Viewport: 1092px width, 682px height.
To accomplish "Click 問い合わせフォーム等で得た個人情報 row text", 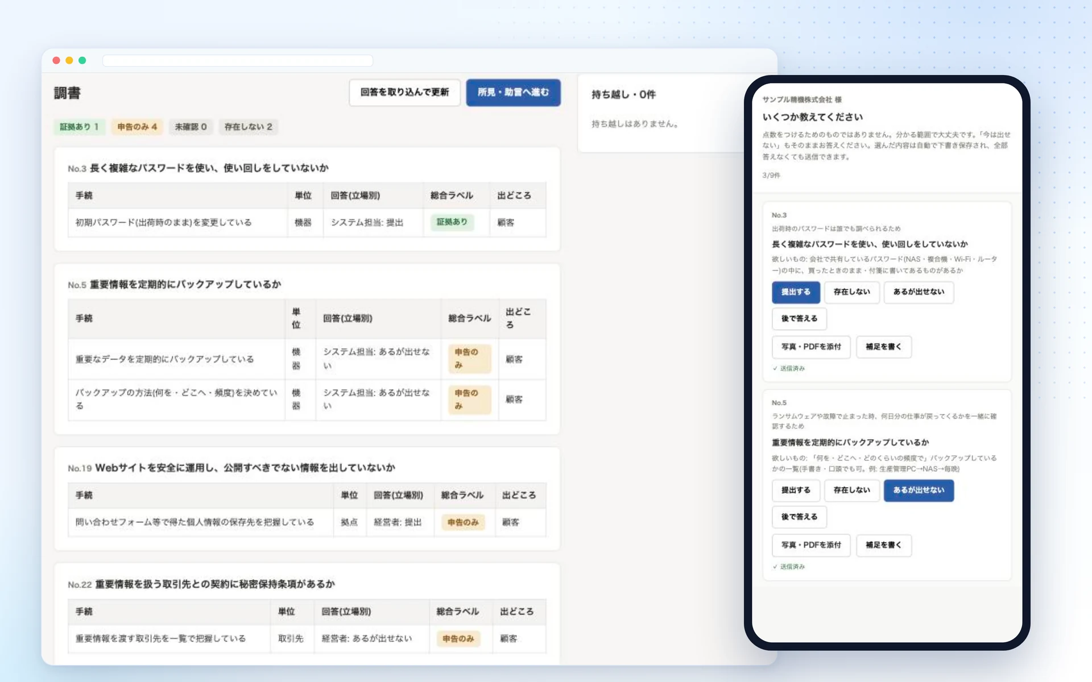I will click(195, 522).
